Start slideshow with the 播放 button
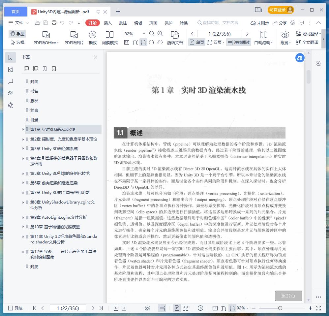The height and width of the screenshot is (316, 329). point(93,38)
